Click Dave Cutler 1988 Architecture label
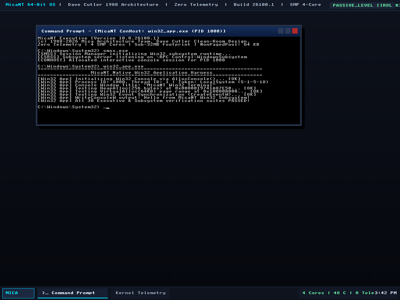This screenshot has width=400, height=300. pos(113,5)
